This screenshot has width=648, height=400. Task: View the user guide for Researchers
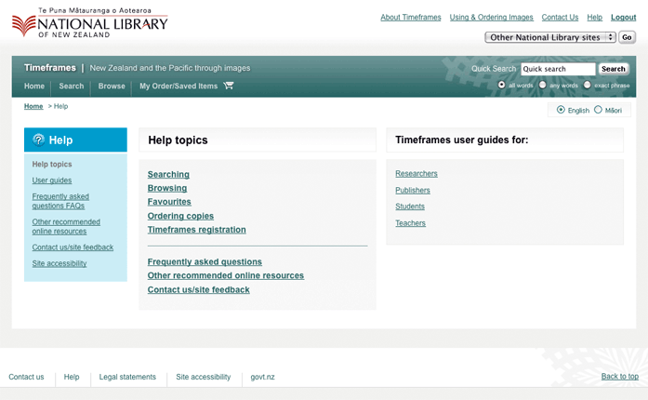point(416,174)
